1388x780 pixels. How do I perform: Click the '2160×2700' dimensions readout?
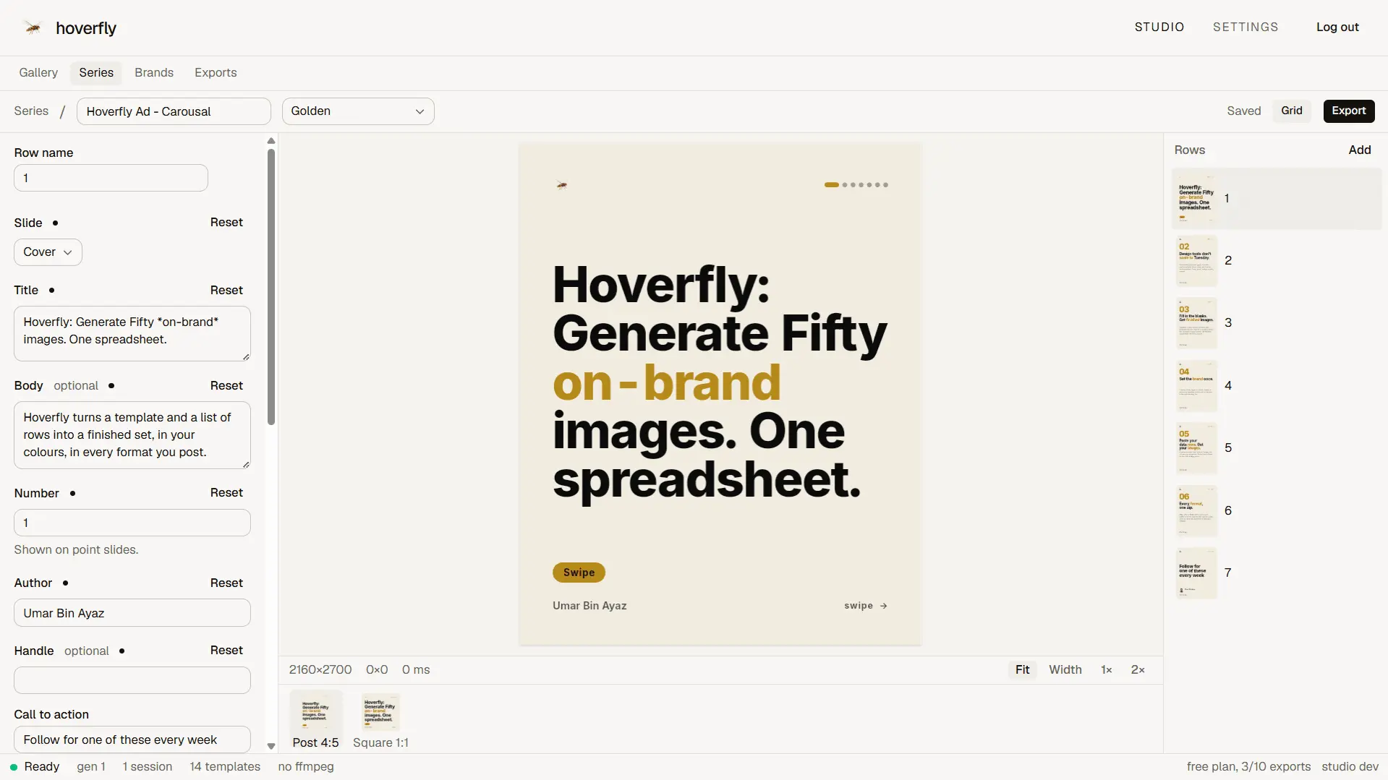(320, 670)
